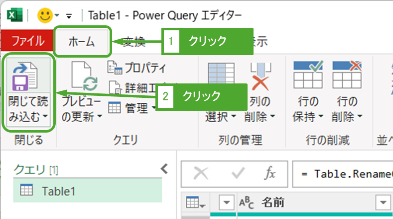
Task: Click the Remove Rows (行の削除) icon
Action: pyautogui.click(x=347, y=75)
